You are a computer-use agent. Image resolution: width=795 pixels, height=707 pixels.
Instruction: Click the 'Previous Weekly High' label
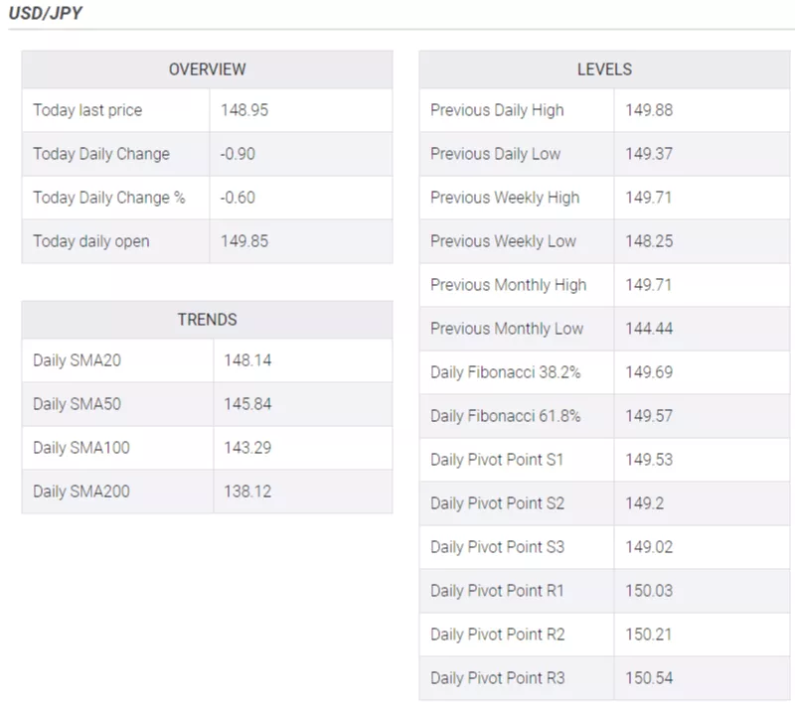tap(505, 197)
